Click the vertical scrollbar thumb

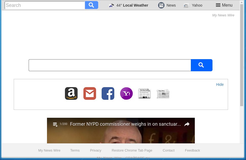point(242,55)
